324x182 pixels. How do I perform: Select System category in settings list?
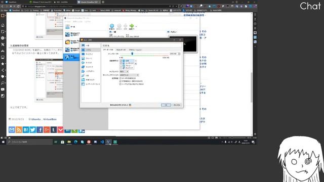91,50
